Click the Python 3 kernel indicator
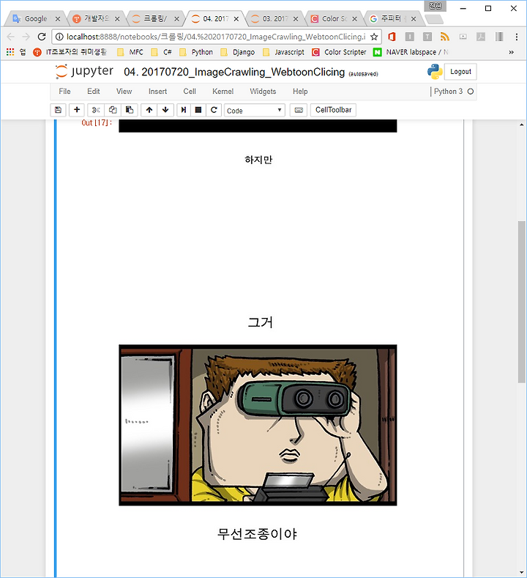The height and width of the screenshot is (578, 527). click(x=453, y=92)
